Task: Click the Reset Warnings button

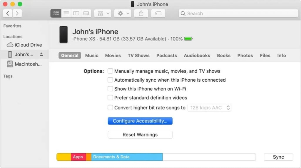Action: point(140,135)
